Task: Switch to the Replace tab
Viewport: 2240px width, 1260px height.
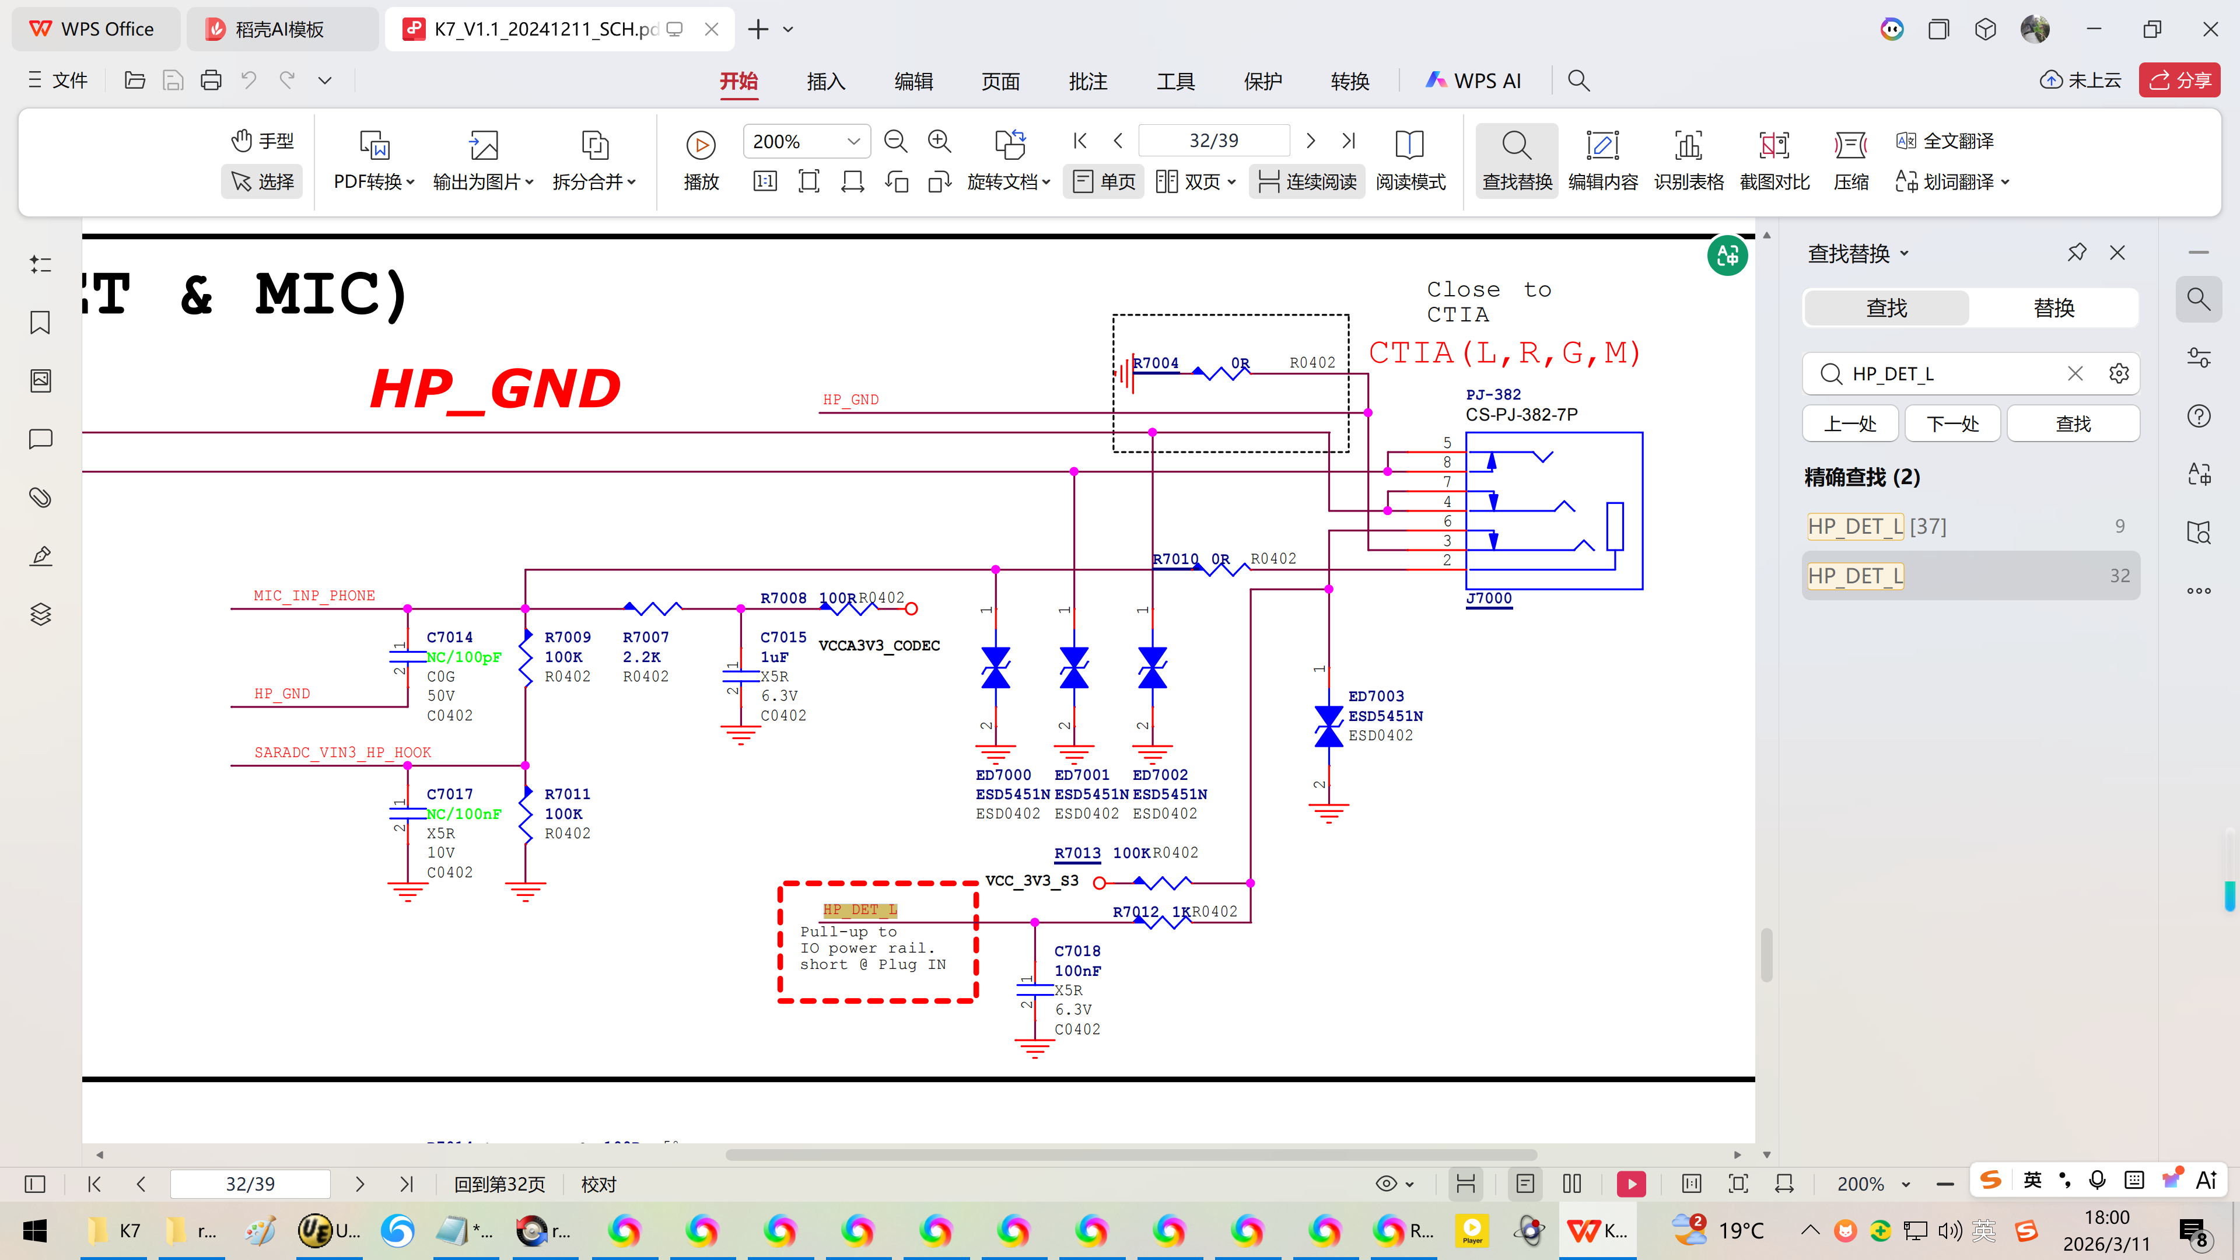Action: 2053,308
